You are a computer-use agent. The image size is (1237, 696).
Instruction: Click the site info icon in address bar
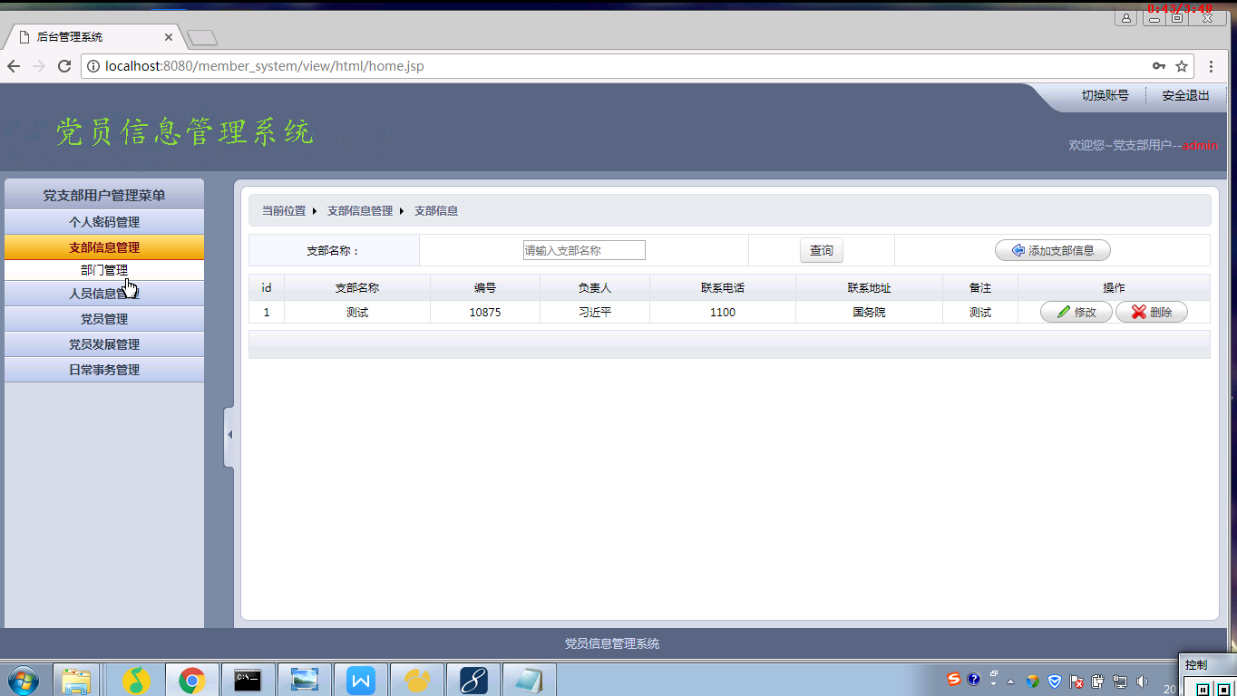click(x=93, y=66)
